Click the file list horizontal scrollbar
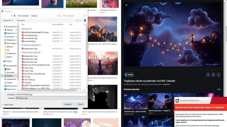The height and width of the screenshot is (127, 227). [x=49, y=90]
